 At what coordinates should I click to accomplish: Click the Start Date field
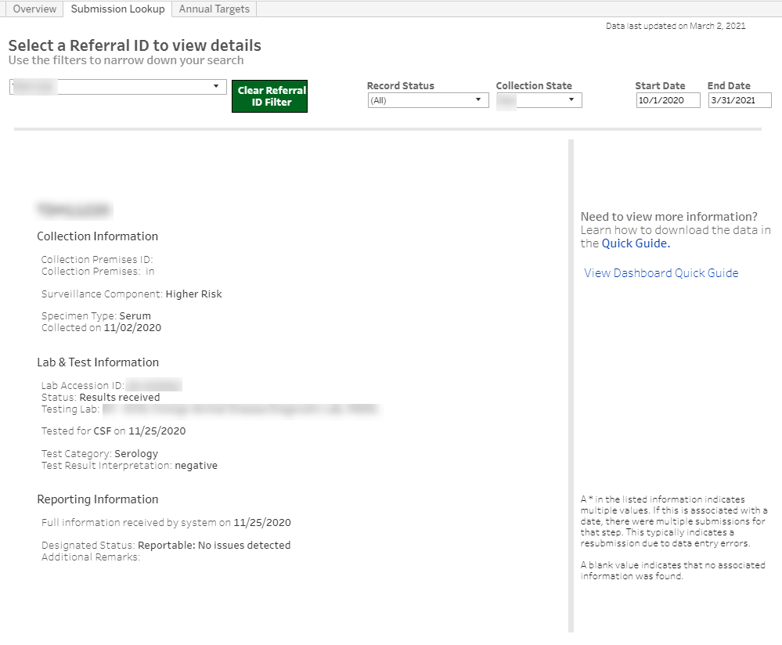(668, 100)
